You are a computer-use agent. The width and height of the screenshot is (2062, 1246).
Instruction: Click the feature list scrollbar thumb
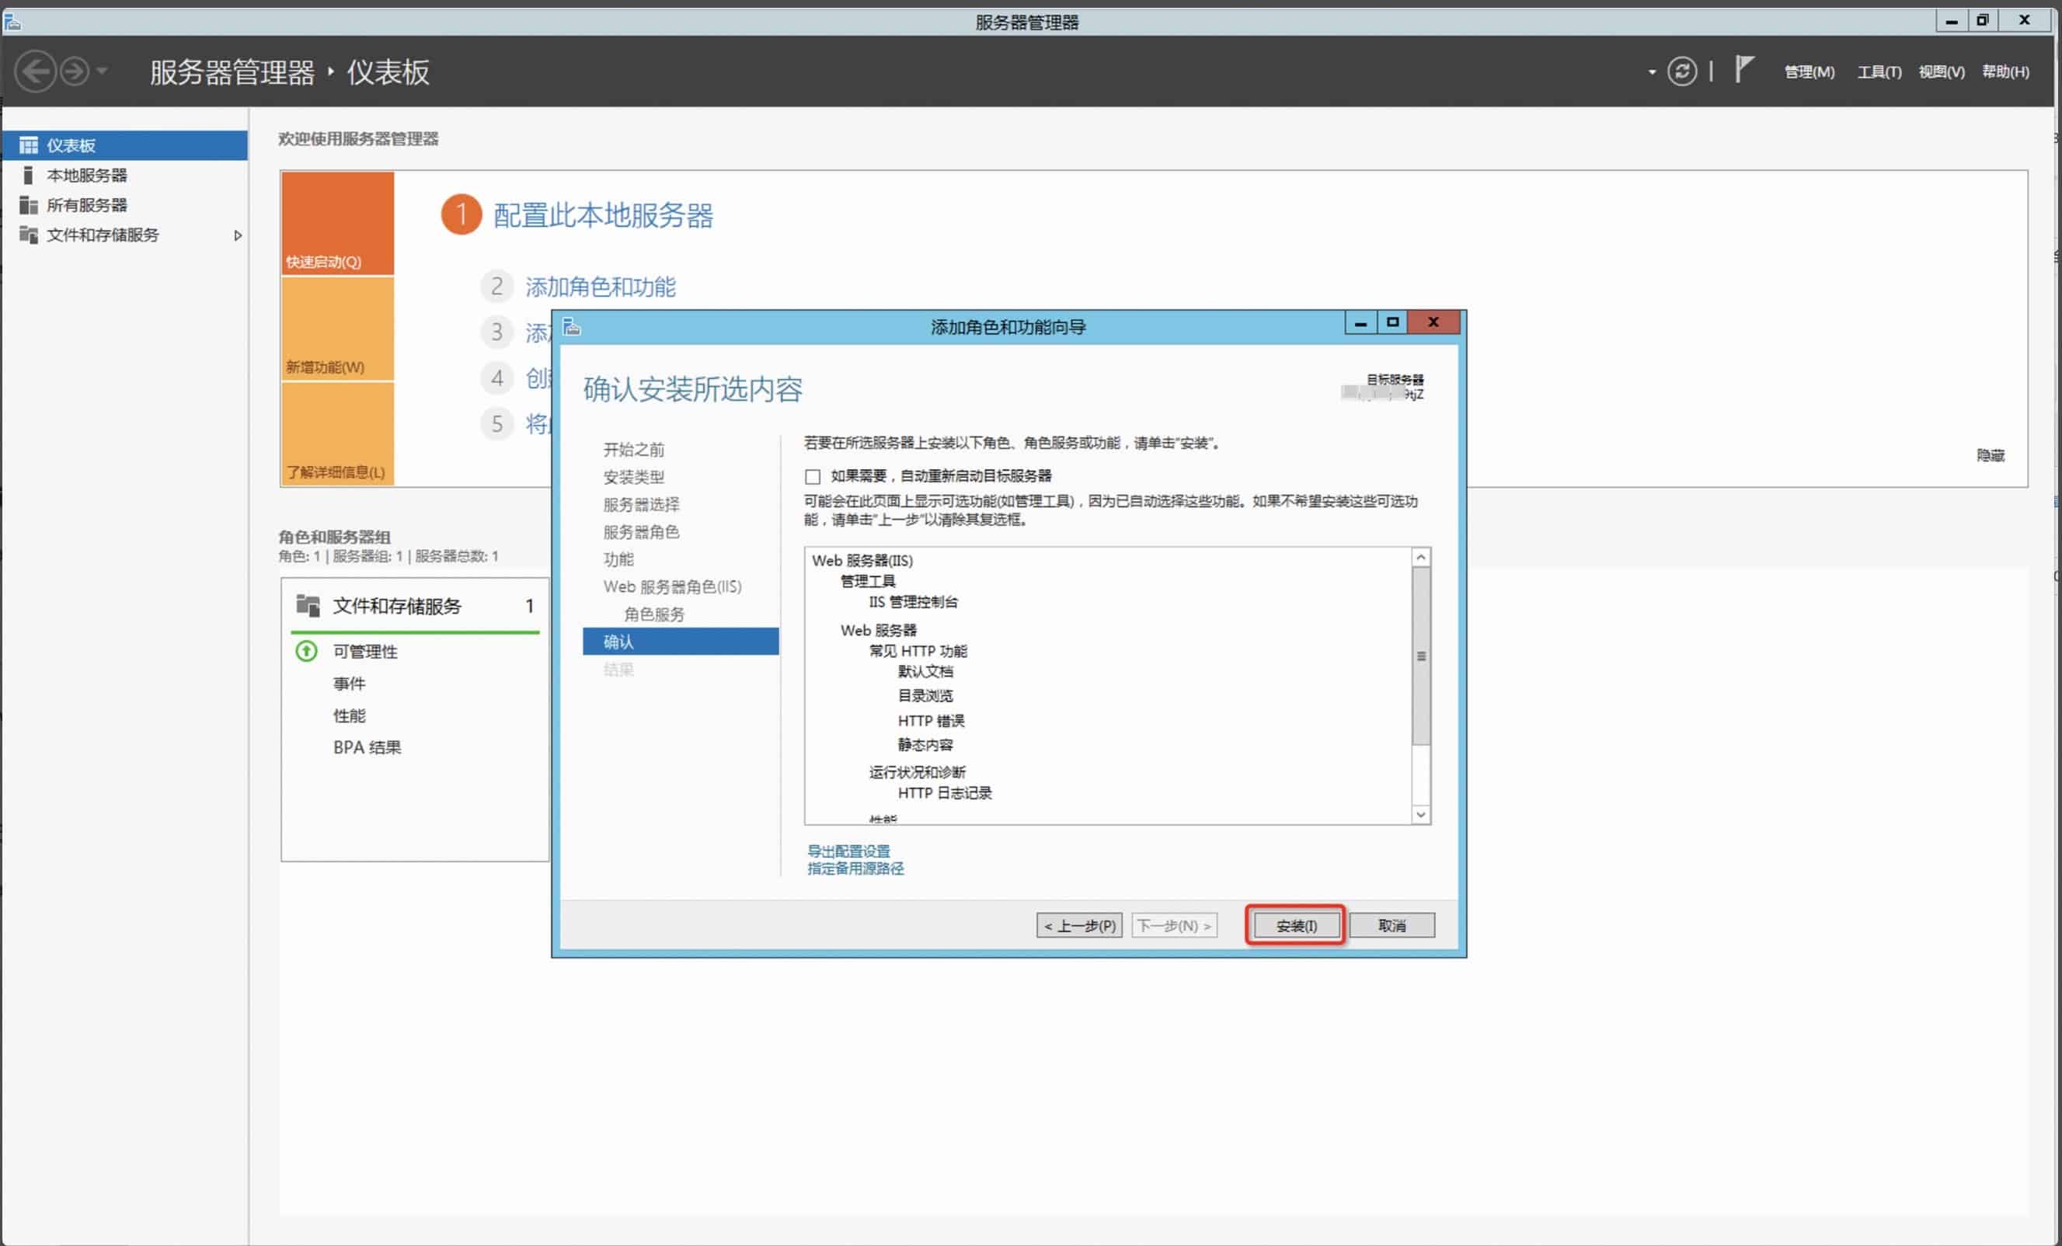click(1420, 656)
